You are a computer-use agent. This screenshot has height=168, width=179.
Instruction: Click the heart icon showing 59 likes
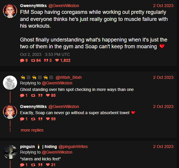point(48,119)
